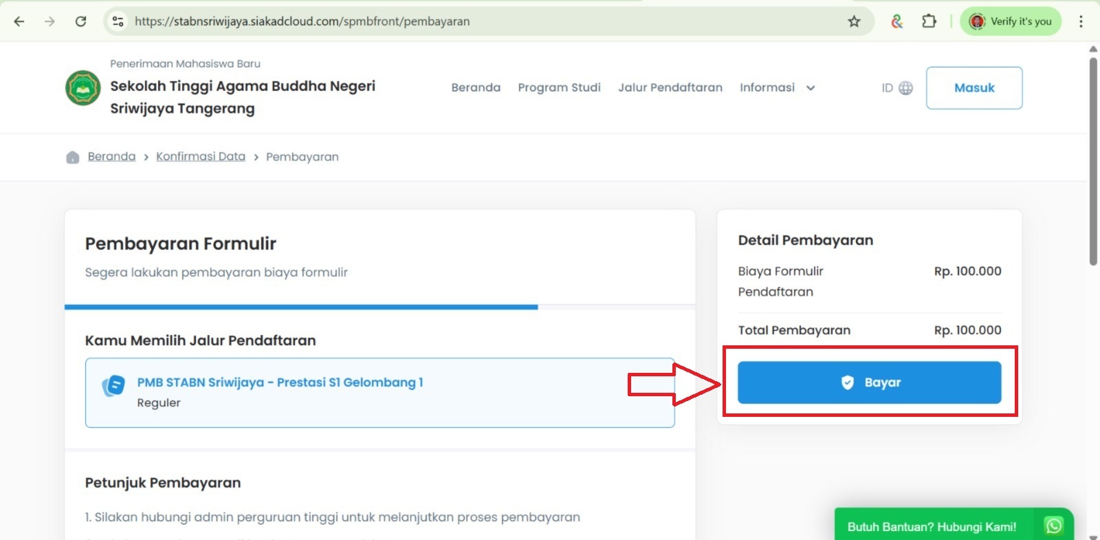Open site information icon in address bar

click(x=118, y=21)
